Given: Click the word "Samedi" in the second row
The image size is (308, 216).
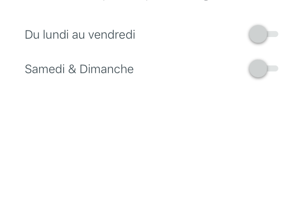Looking at the screenshot, I should (44, 69).
